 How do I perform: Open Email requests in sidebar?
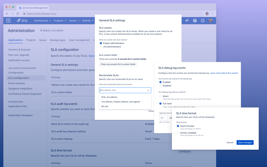pos(17,83)
